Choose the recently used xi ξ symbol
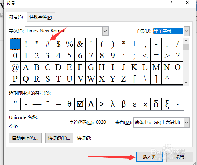 click(167, 104)
